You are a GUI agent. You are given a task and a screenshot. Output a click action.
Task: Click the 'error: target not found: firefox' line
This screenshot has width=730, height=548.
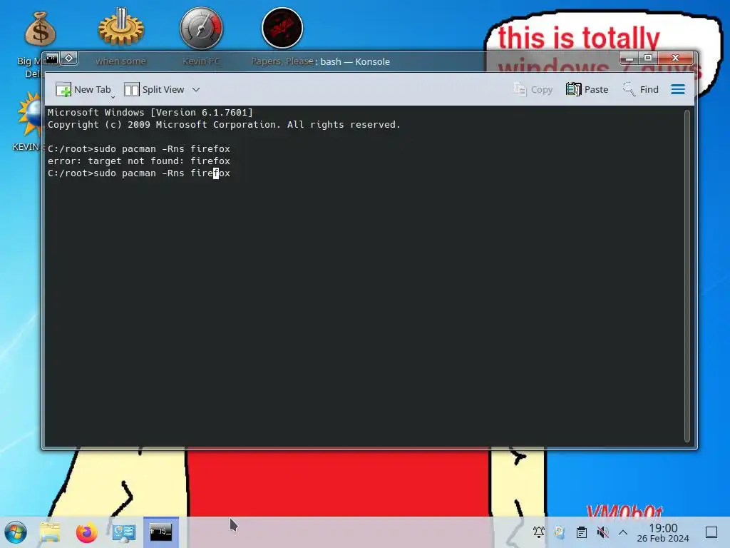(x=139, y=161)
